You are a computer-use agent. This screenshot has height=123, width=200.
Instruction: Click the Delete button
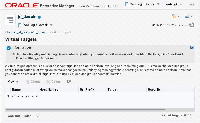coord(53,82)
